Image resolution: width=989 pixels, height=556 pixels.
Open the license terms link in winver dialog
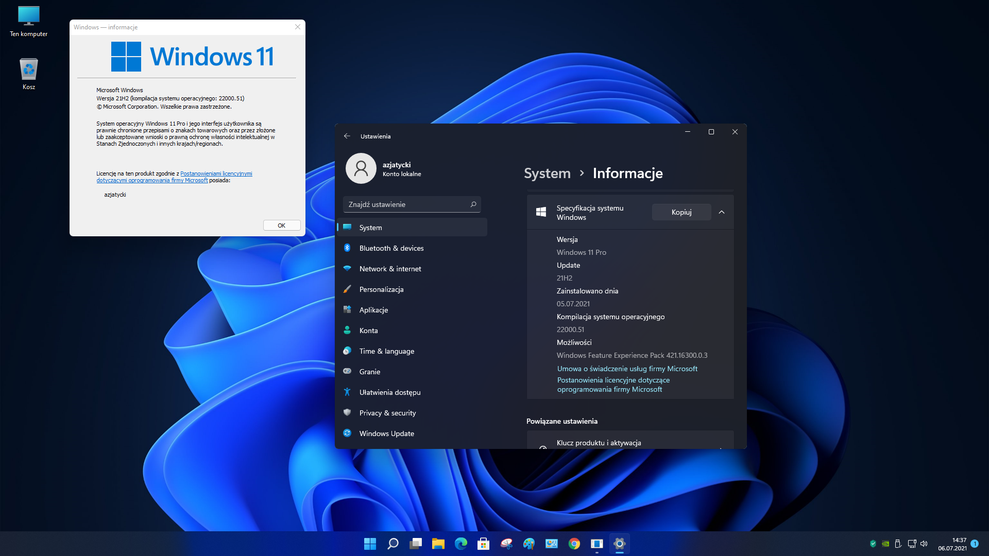tap(174, 177)
